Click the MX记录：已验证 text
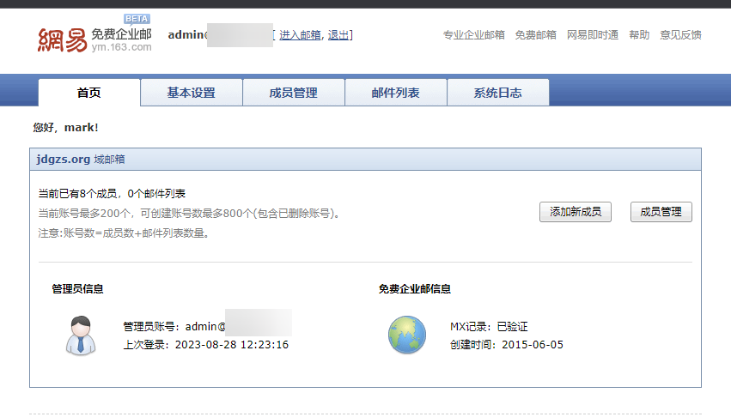The height and width of the screenshot is (417, 731). [489, 327]
